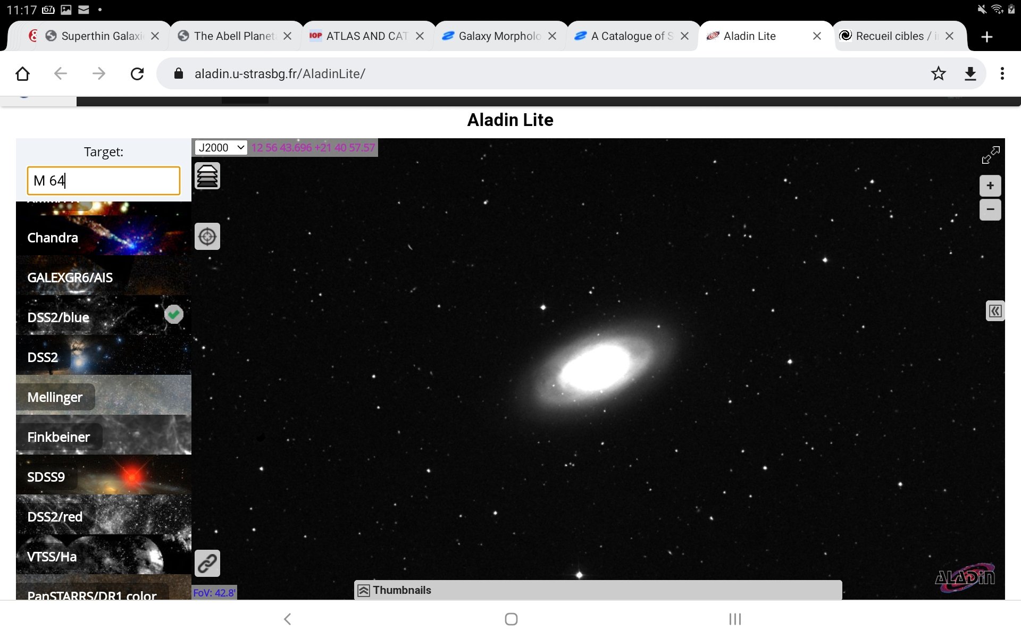Close the Recueil cibles tab
Image resolution: width=1021 pixels, height=638 pixels.
tap(950, 36)
